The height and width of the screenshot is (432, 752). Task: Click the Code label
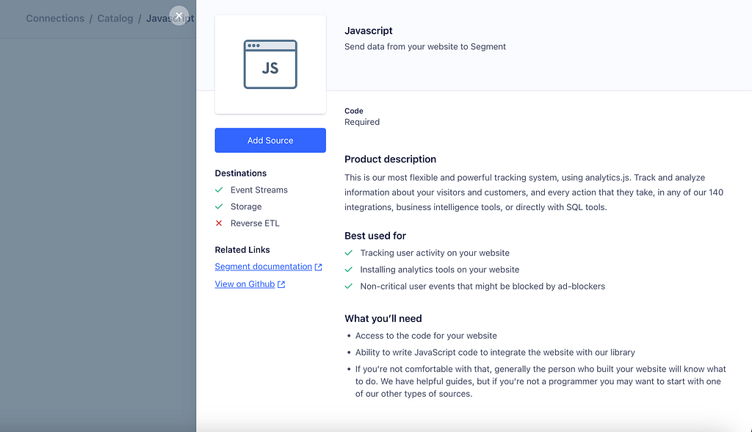pyautogui.click(x=354, y=111)
